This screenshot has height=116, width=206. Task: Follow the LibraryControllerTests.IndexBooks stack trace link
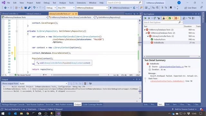[x=167, y=81]
